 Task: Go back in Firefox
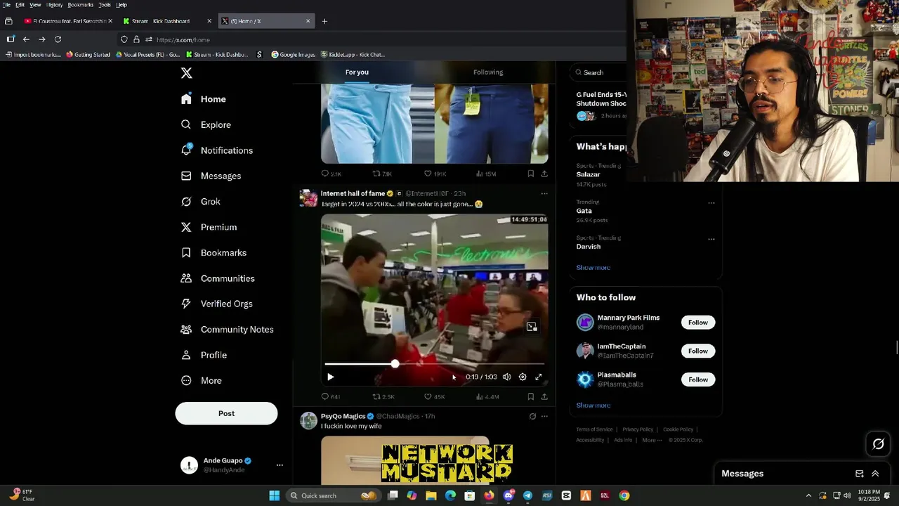tap(26, 39)
